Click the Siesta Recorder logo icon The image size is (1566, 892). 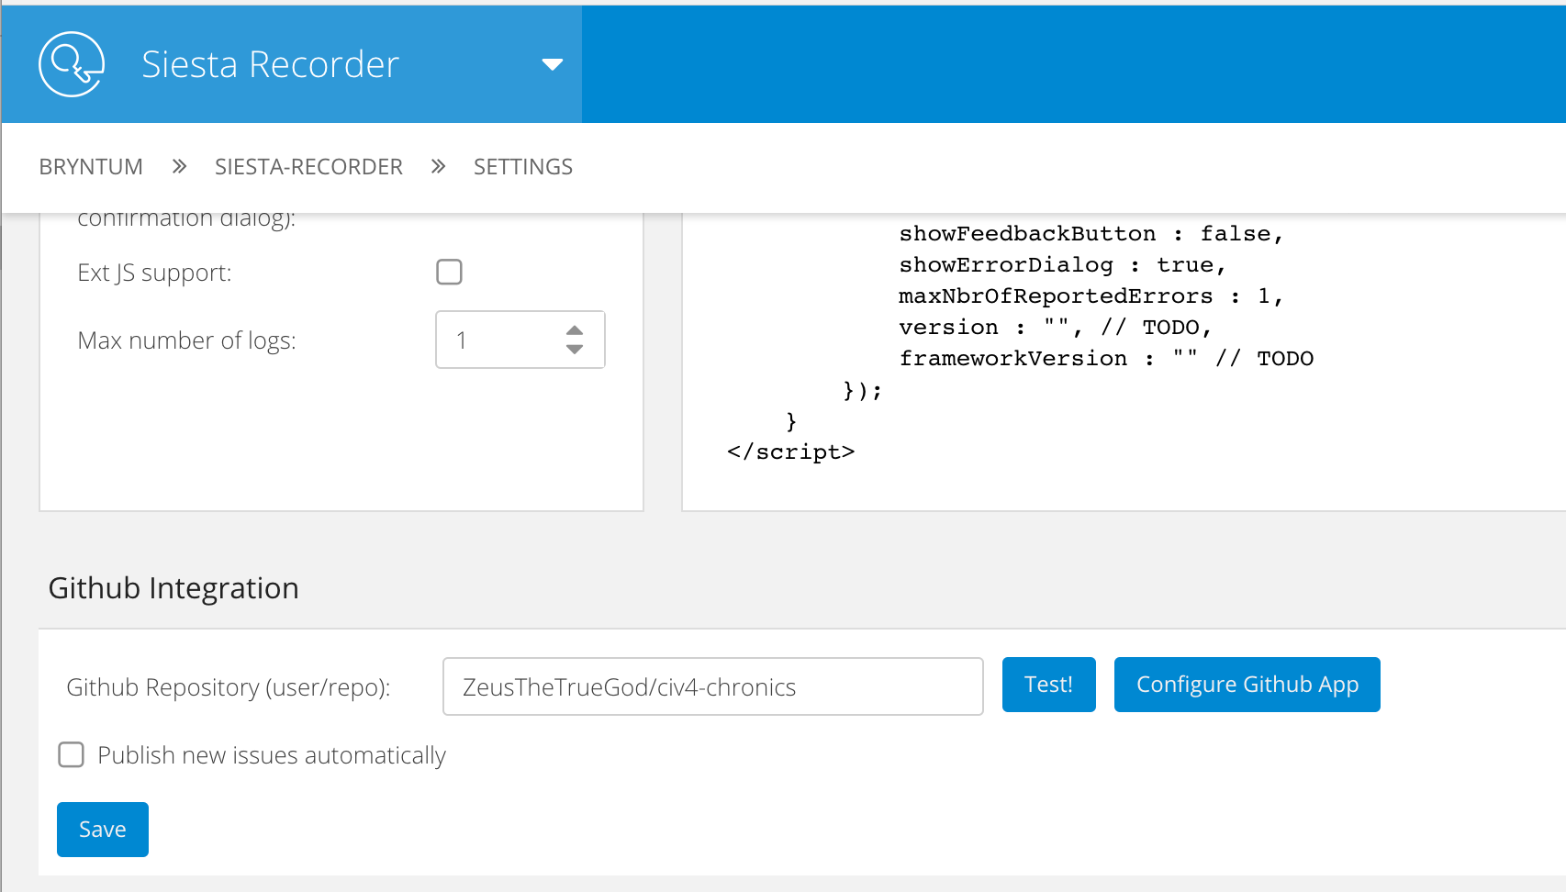point(72,64)
